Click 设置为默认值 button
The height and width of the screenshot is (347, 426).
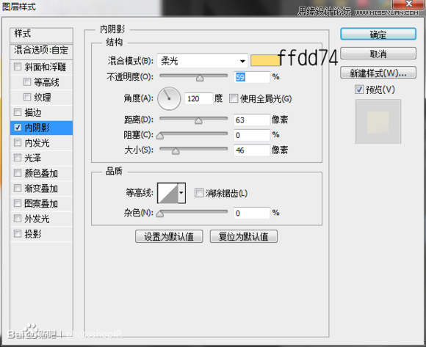click(169, 236)
